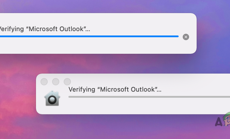Cancel verification with the gray X button
The image size is (230, 139).
pyautogui.click(x=186, y=37)
